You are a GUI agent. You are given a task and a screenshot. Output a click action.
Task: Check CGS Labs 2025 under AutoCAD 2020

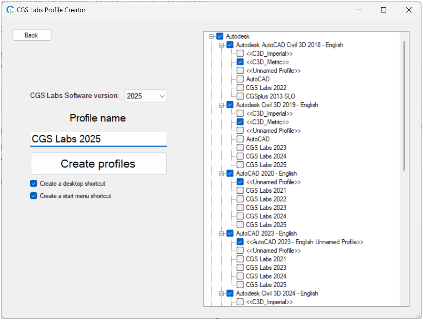(240, 224)
